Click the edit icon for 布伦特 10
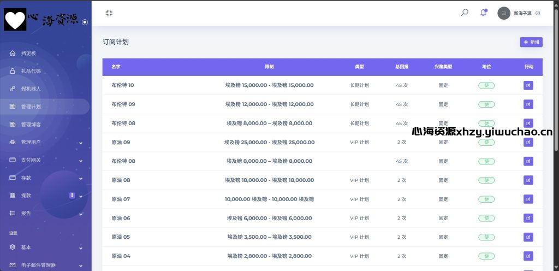Screen dimensions: 559x271 point(528,85)
